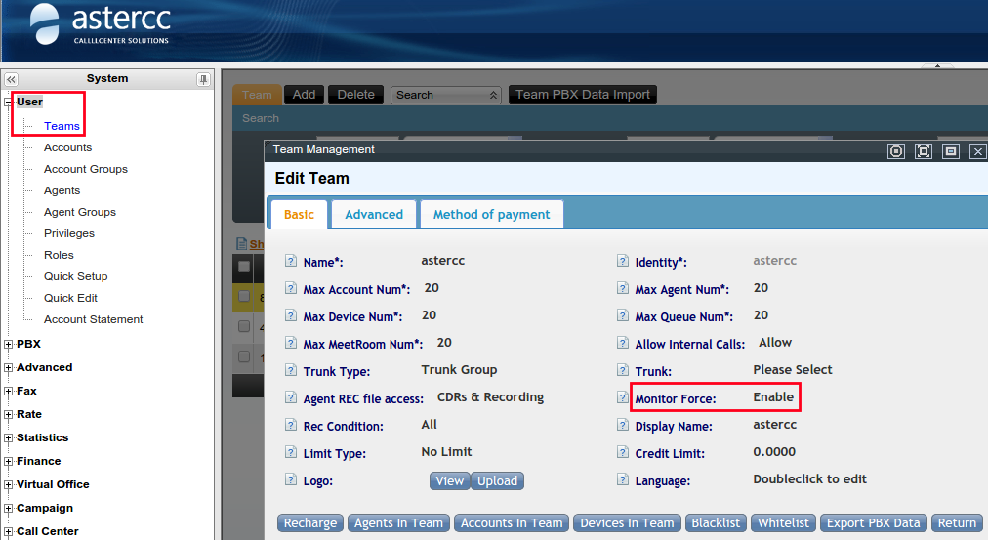The image size is (988, 540).
Task: Toggle the select-all checkbox in table header
Action: (244, 268)
